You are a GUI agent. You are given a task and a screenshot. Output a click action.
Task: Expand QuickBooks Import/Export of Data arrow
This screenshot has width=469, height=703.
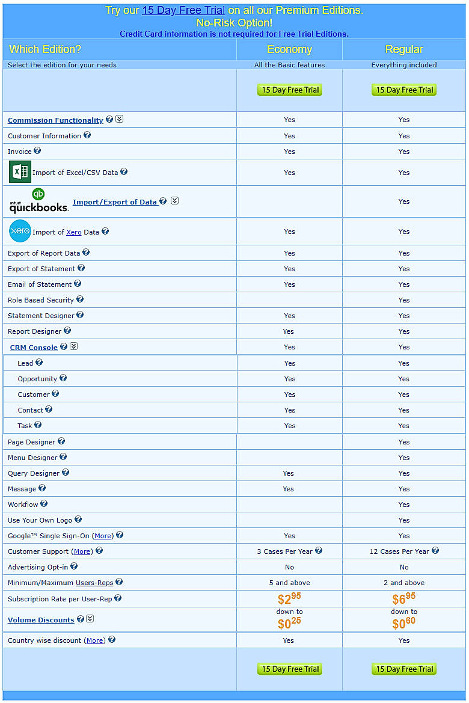point(175,201)
